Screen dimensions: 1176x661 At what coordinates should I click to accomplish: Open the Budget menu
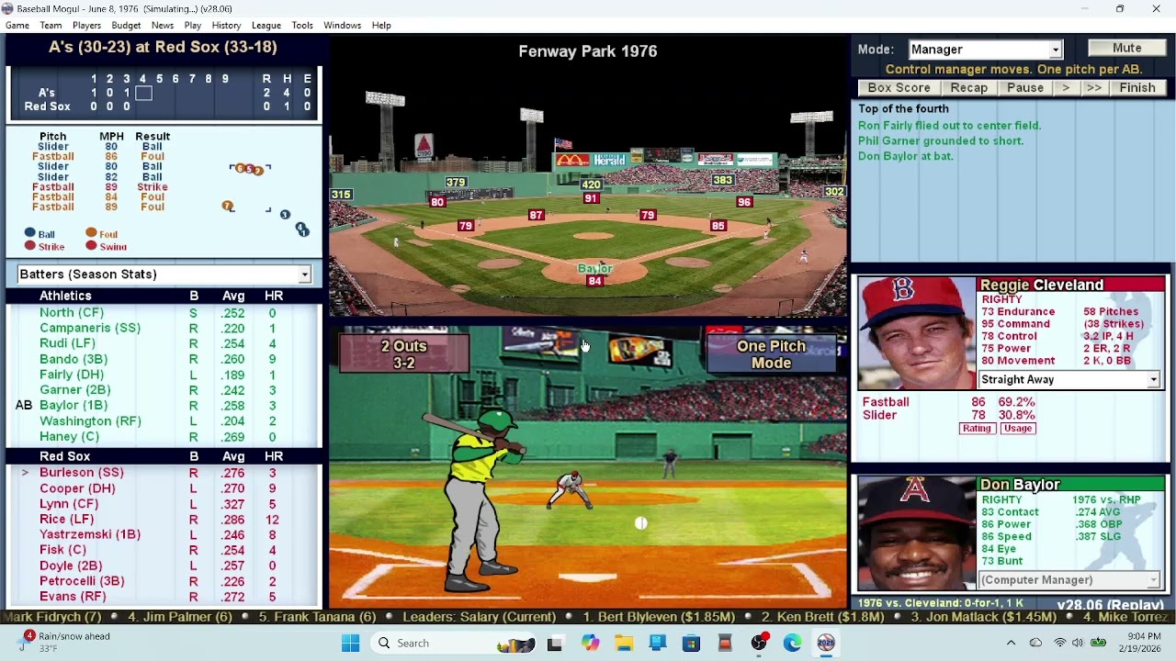(x=126, y=26)
